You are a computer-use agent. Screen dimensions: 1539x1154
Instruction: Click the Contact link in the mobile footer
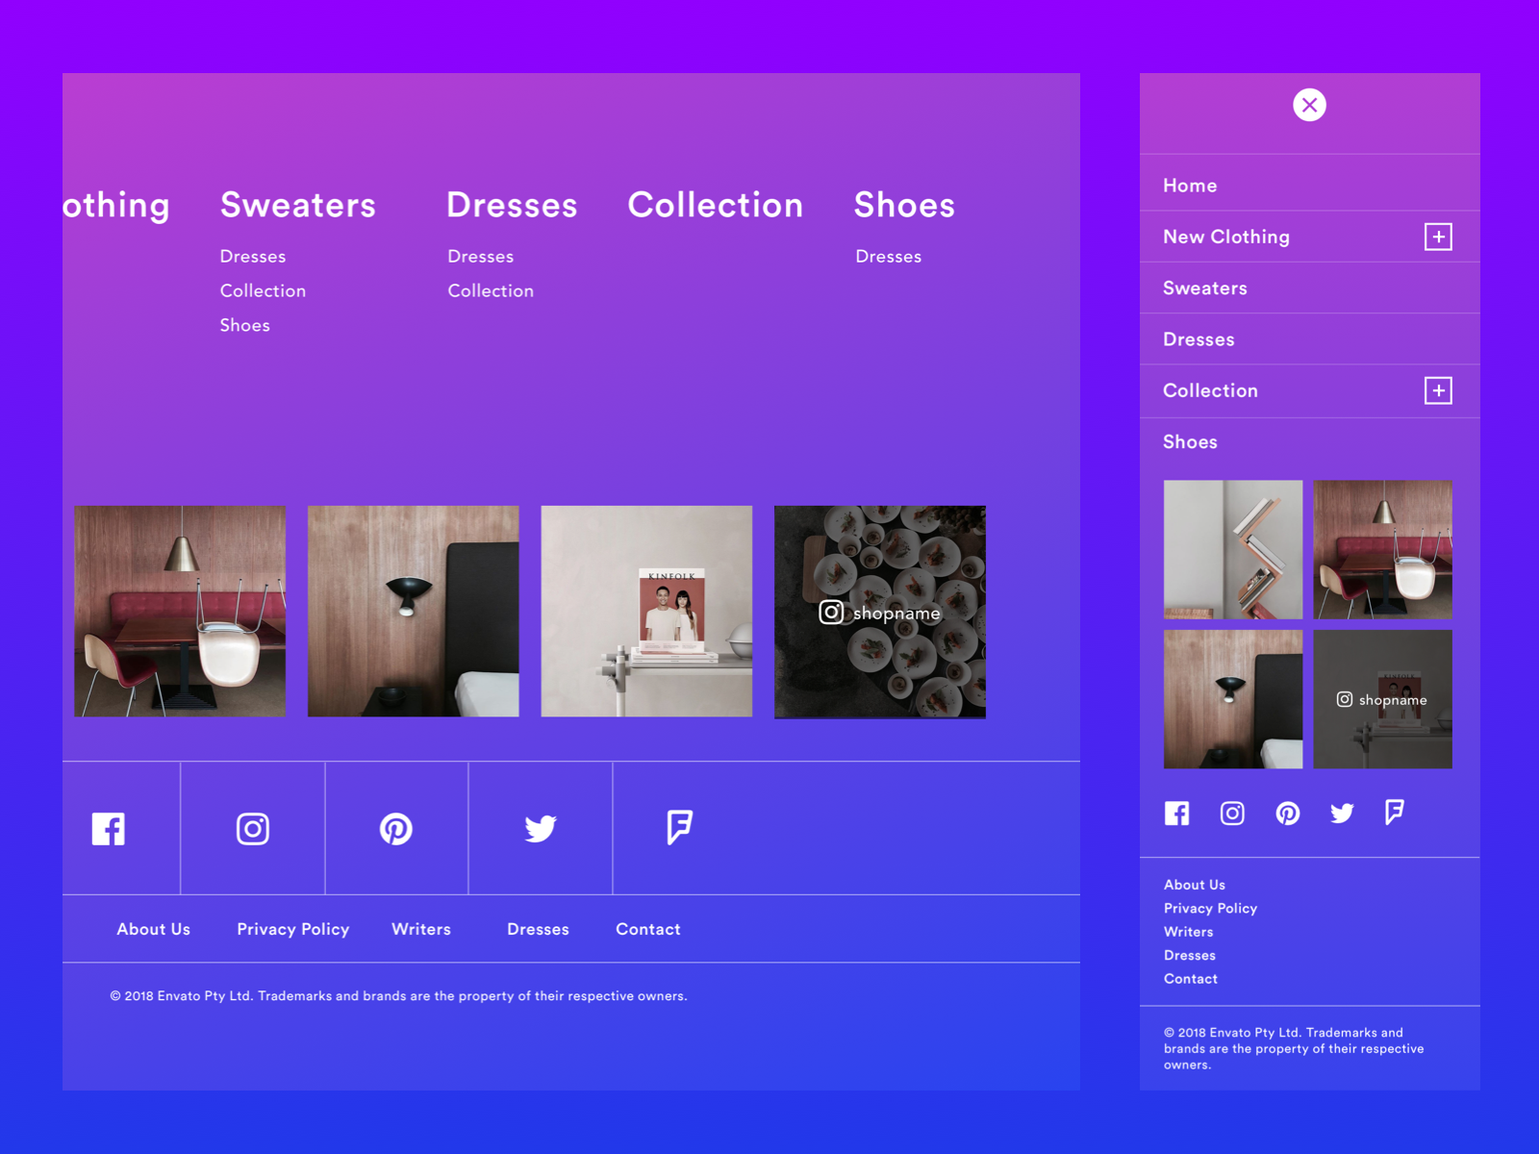(1190, 978)
